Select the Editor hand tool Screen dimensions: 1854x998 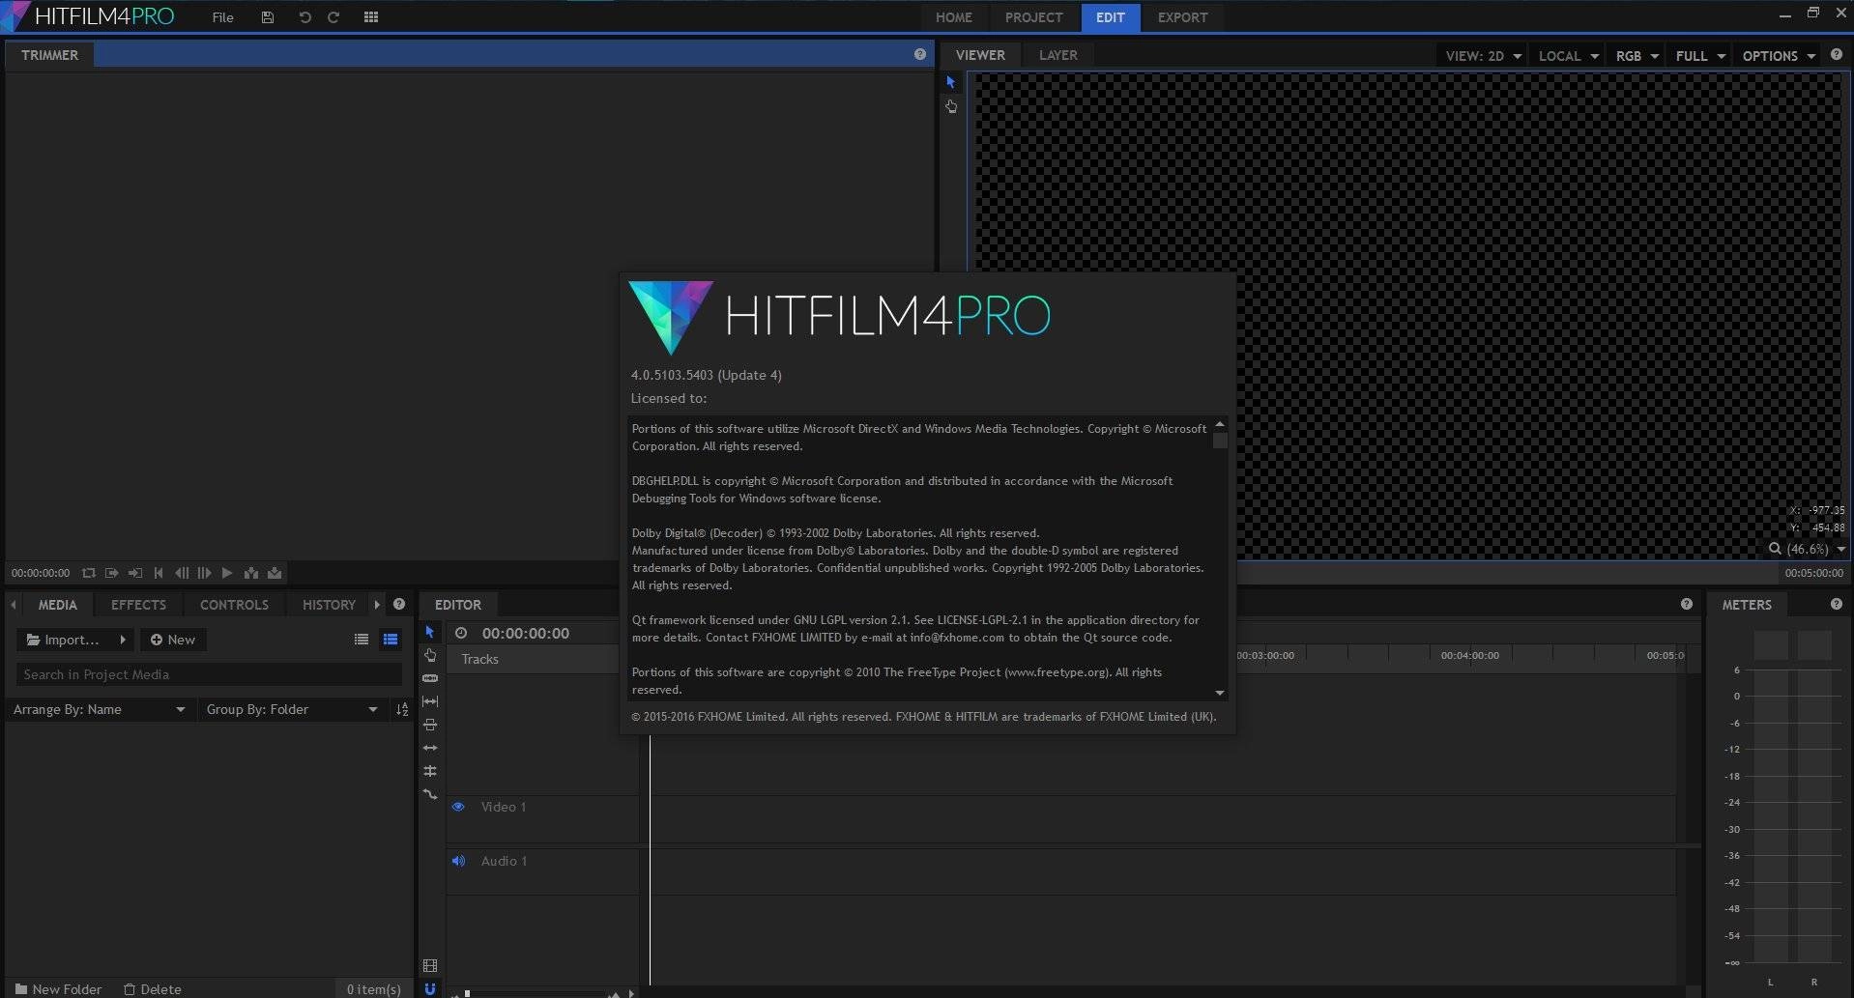pos(430,655)
